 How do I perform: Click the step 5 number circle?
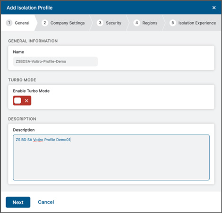[173, 23]
